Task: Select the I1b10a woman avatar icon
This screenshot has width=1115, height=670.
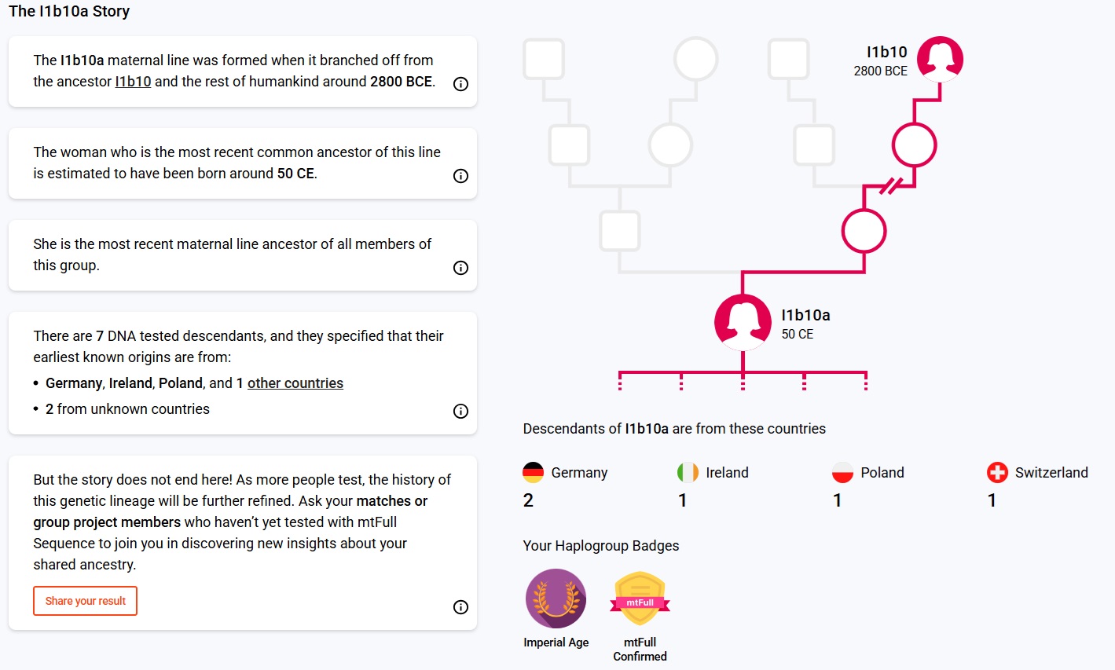Action: (x=743, y=322)
